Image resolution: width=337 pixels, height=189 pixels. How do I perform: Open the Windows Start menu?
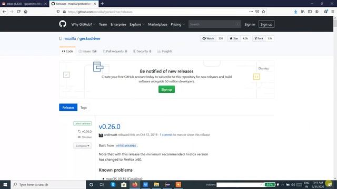click(5, 184)
